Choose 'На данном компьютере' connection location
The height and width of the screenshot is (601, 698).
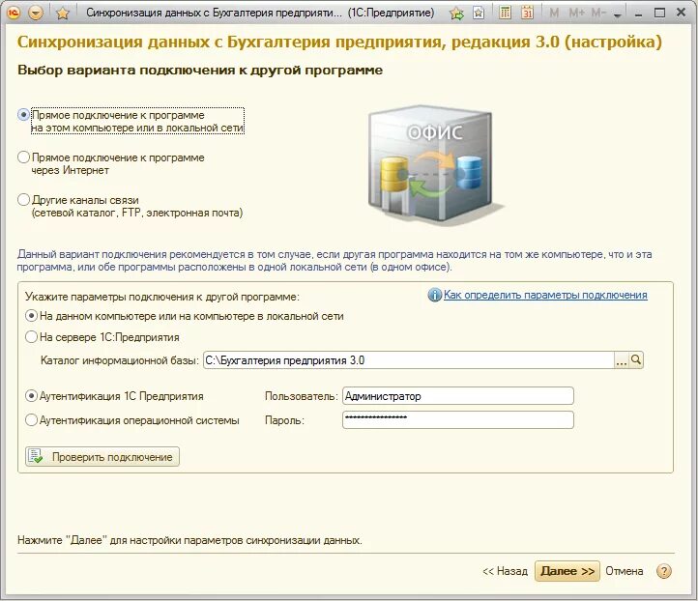[x=185, y=316]
